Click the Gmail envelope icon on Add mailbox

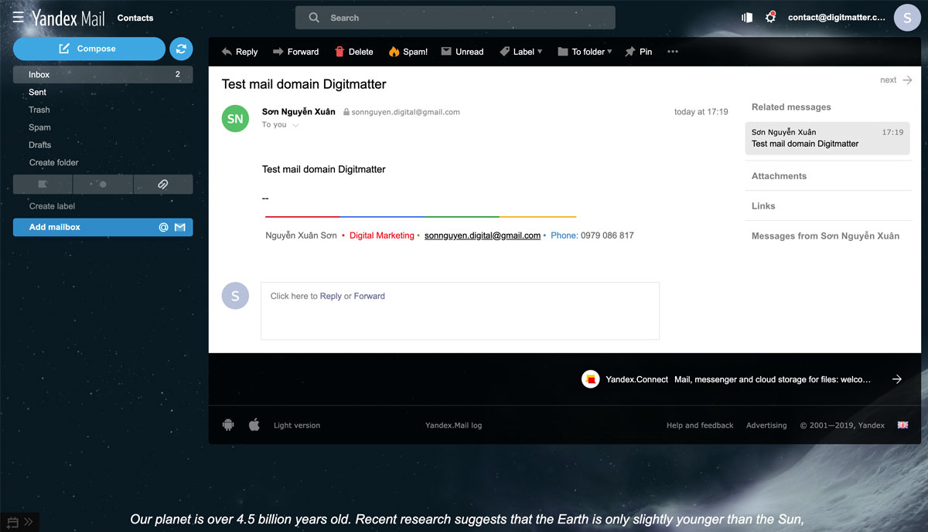(179, 227)
